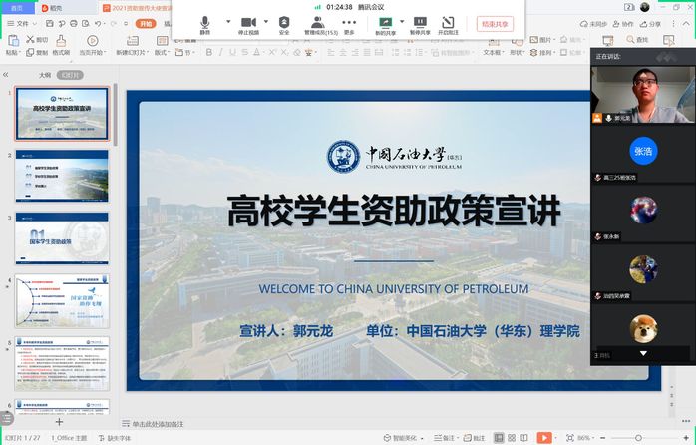
Task: Stop video using the camera icon
Action: (x=248, y=24)
